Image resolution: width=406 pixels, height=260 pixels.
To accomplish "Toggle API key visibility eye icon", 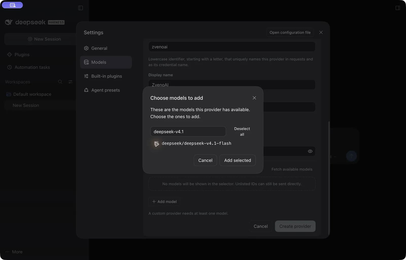I will tap(310, 151).
